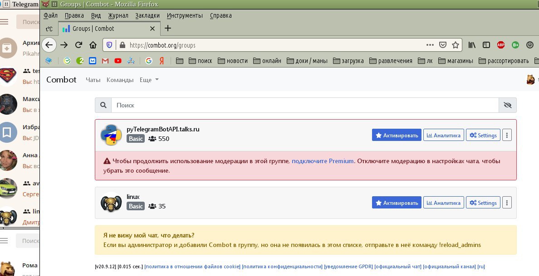
Task: Open the рассортировать bookmarks folder
Action: pos(504,61)
